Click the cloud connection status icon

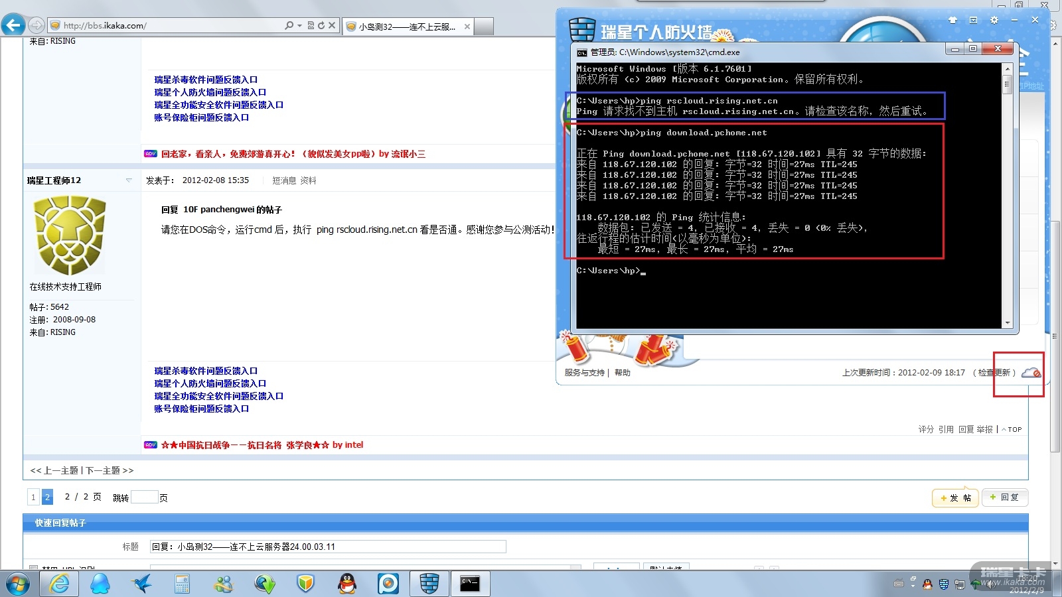(x=1031, y=373)
